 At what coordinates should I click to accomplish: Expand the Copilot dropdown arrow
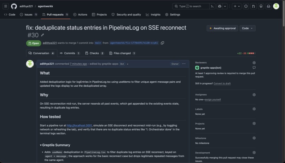click(x=225, y=6)
